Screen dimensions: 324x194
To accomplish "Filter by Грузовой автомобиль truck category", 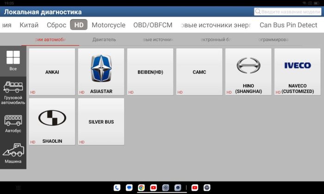I will (x=13, y=93).
